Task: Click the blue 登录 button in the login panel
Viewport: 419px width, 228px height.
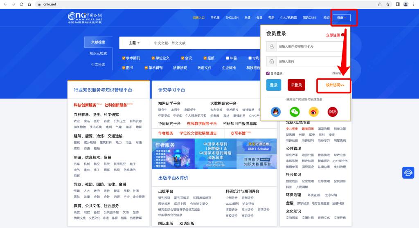Action: tap(274, 85)
